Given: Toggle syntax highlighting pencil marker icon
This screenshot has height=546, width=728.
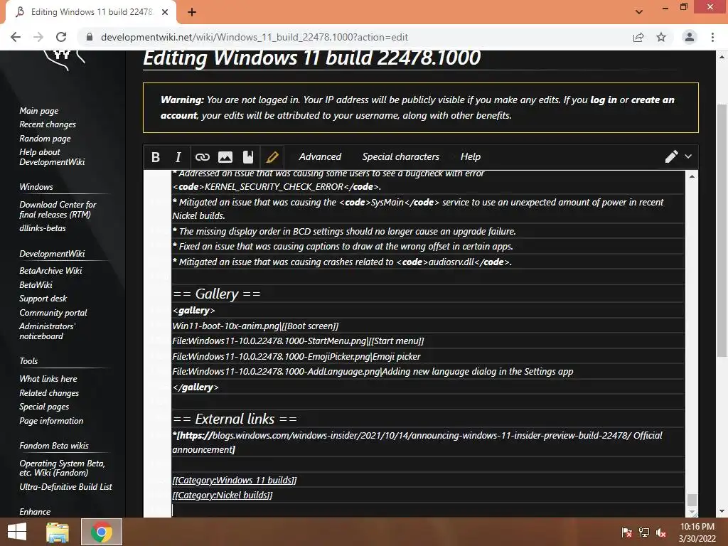Looking at the screenshot, I should point(272,157).
